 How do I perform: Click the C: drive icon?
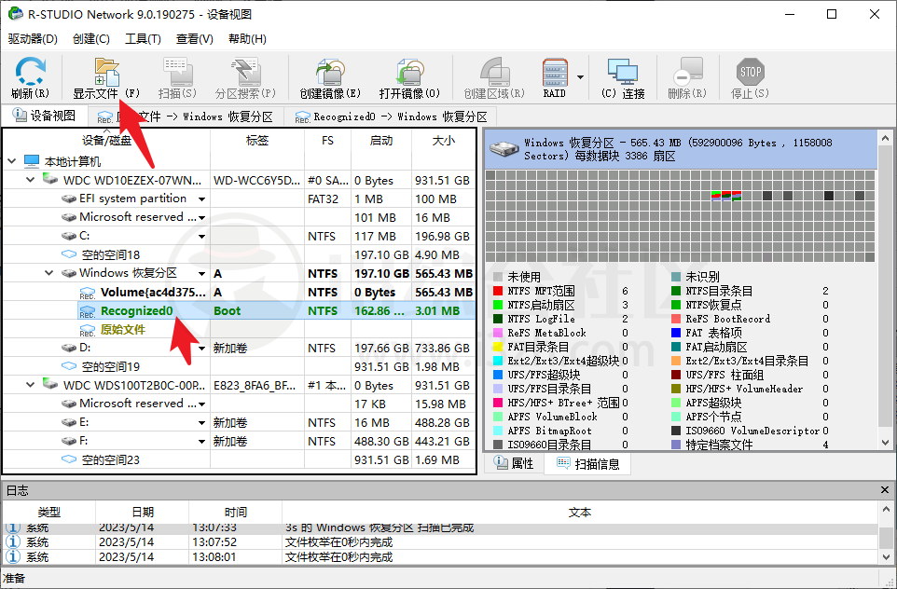click(69, 236)
